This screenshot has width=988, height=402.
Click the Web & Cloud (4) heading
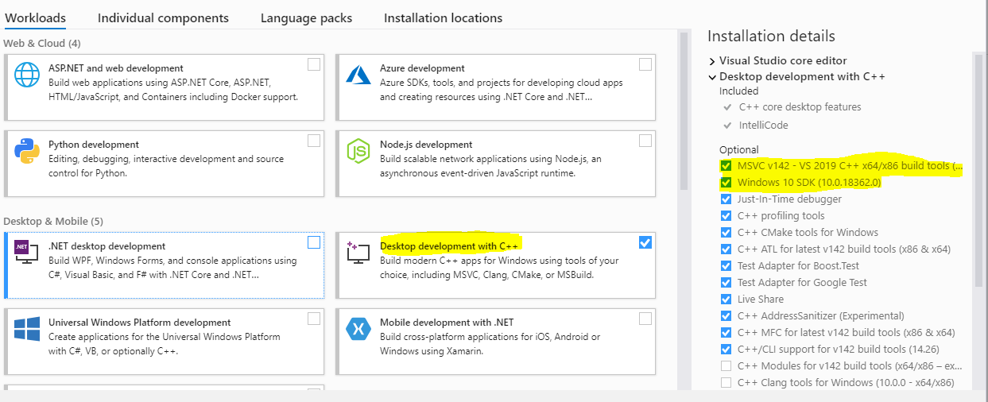click(x=42, y=43)
